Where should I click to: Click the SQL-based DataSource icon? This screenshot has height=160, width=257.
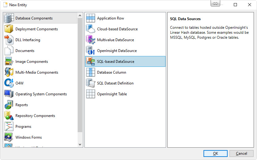coord(91,61)
